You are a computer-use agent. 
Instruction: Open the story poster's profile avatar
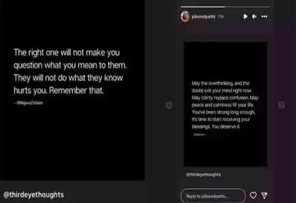185,16
